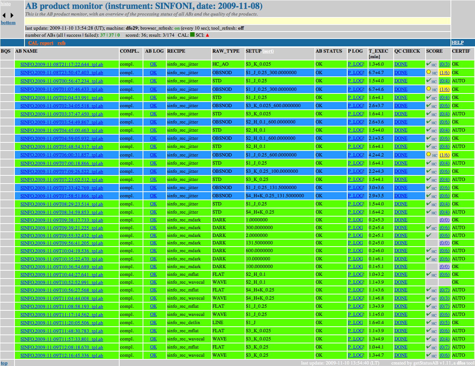Open the CAL report page
Image resolution: width=475 pixels, height=366 pixels.
(x=41, y=43)
